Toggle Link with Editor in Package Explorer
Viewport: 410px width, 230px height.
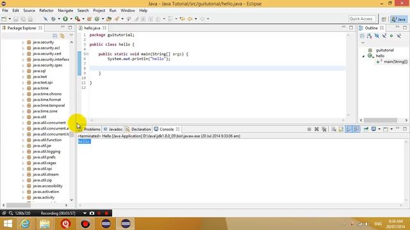tap(62, 36)
